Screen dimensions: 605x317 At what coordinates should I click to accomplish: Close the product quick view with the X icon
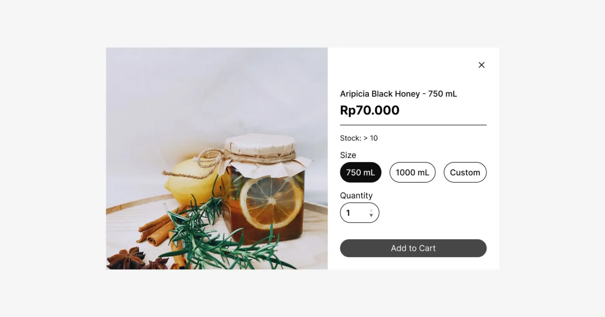pyautogui.click(x=481, y=65)
